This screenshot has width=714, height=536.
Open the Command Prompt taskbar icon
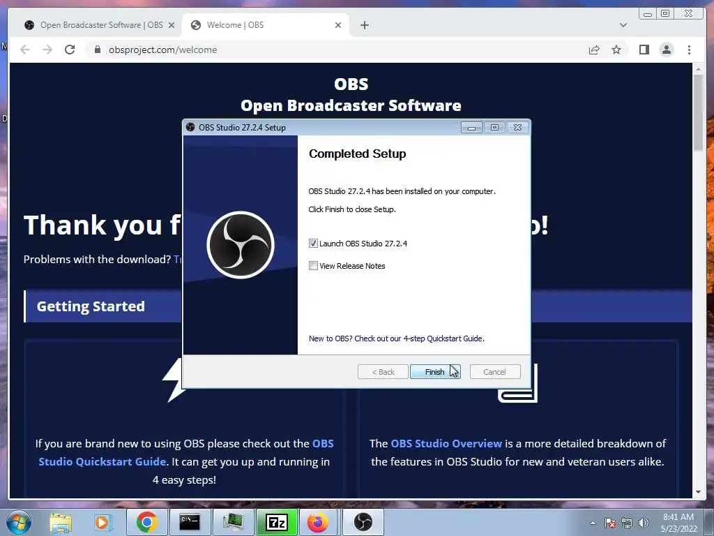pyautogui.click(x=190, y=522)
